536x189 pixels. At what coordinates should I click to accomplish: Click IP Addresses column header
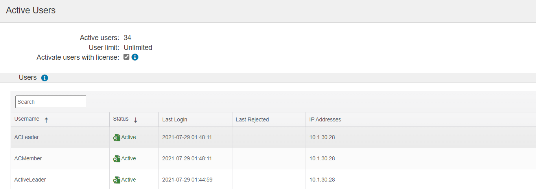tap(421, 119)
